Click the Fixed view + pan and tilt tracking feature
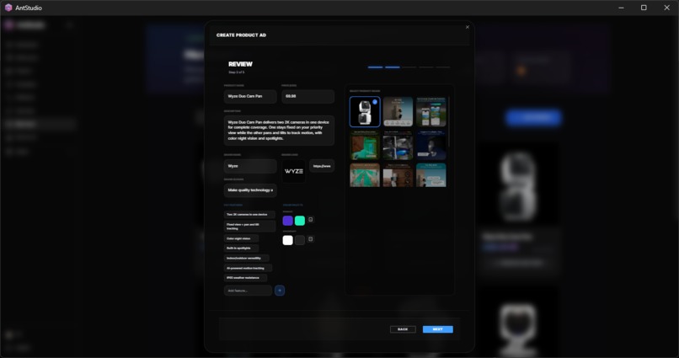 click(249, 227)
